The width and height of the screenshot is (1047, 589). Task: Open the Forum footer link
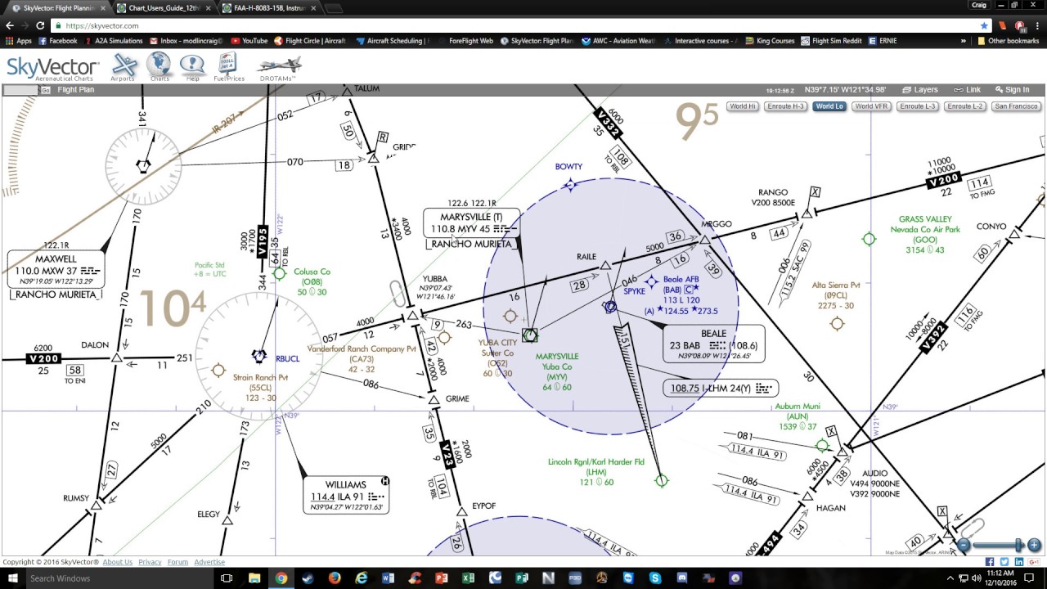[x=177, y=562]
